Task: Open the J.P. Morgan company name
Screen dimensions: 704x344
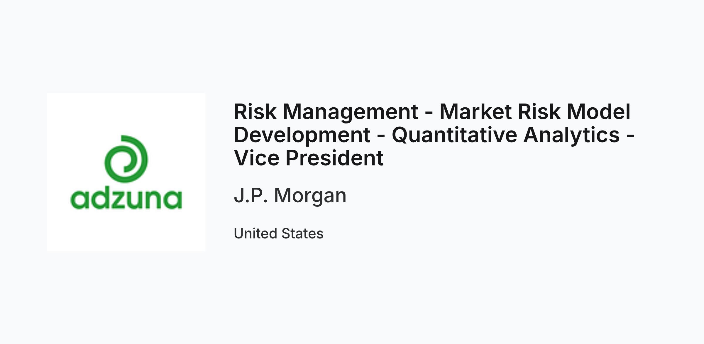Action: point(290,195)
